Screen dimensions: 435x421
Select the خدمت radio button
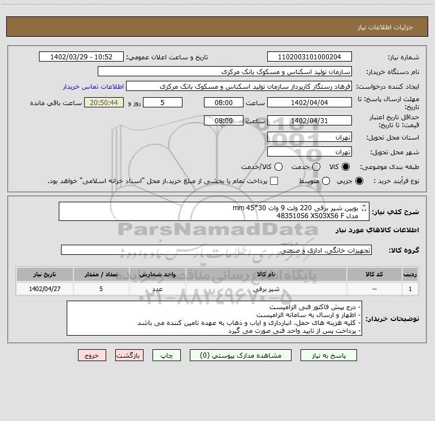tap(316, 167)
